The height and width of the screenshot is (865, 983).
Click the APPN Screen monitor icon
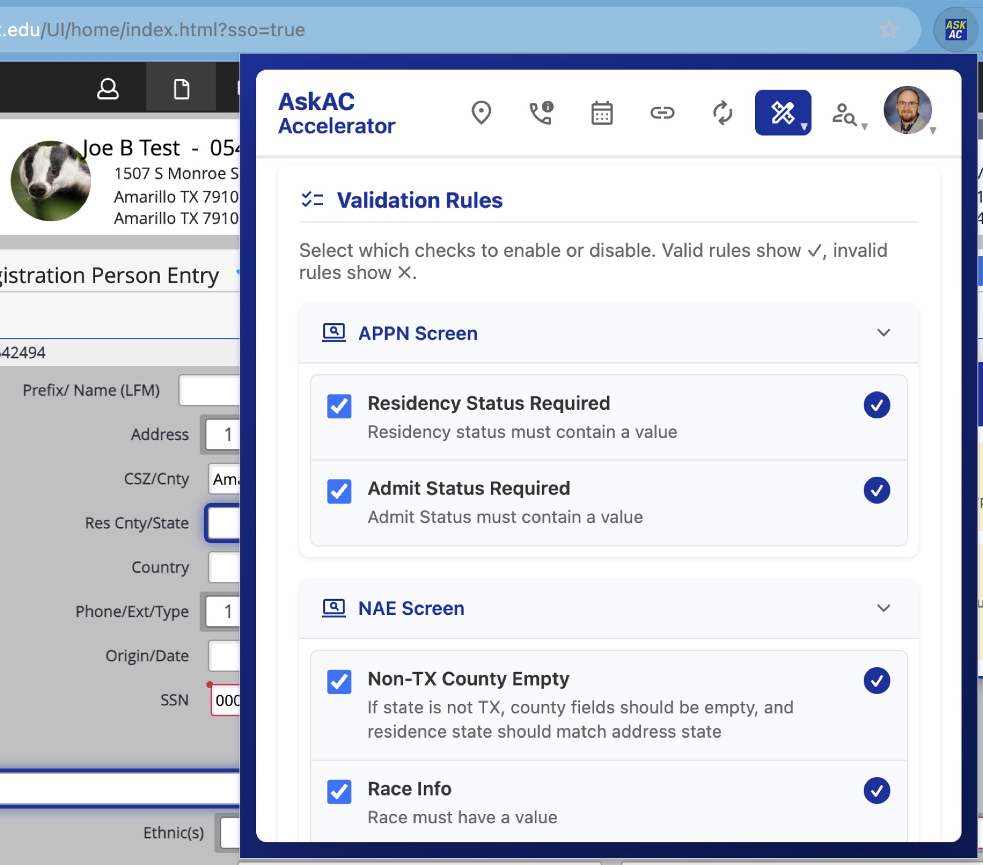334,333
